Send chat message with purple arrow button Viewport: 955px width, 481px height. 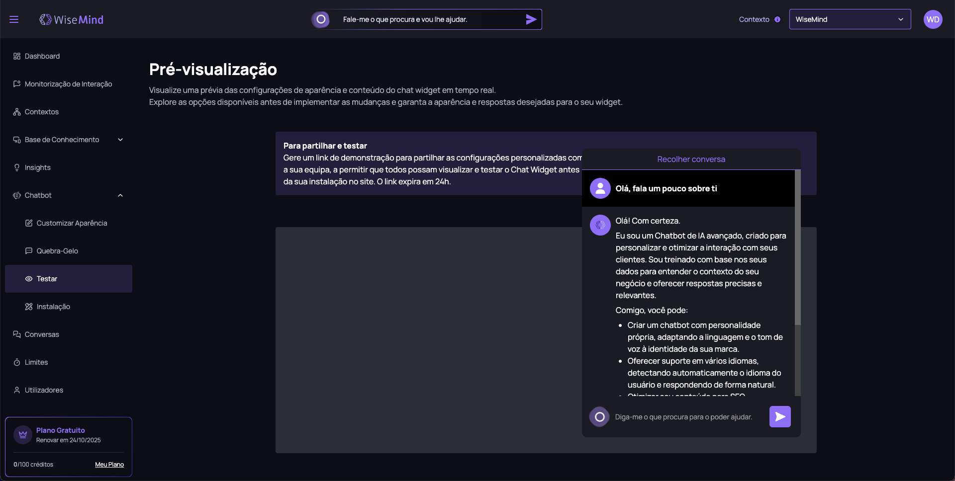779,416
